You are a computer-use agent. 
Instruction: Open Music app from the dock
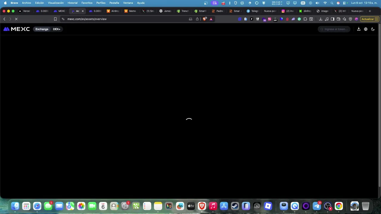[213, 206]
